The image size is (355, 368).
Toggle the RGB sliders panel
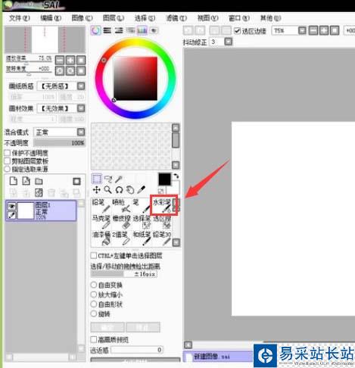coord(107,30)
